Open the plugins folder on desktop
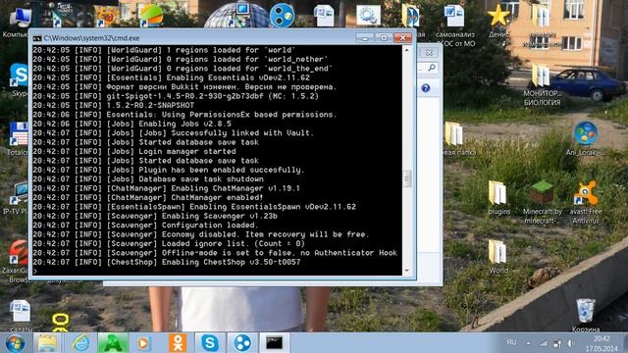628x353 pixels. (x=497, y=193)
